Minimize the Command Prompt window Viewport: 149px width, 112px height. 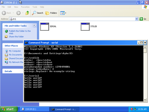click(139, 43)
